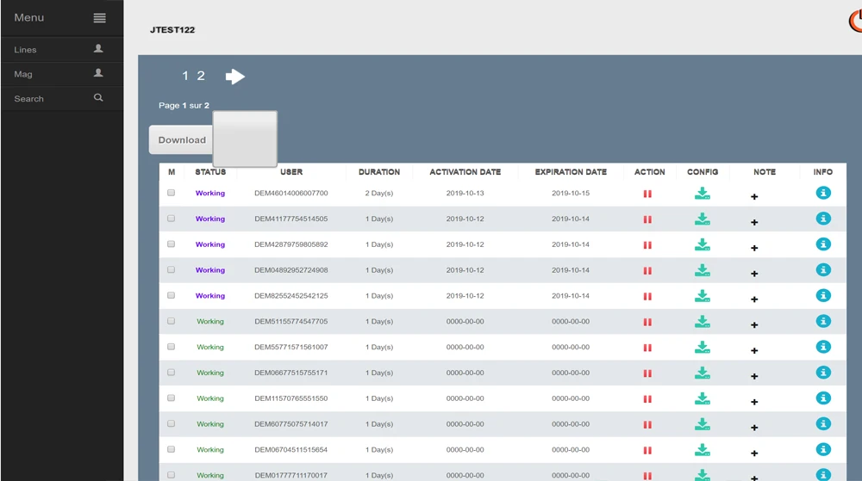The width and height of the screenshot is (862, 481).
Task: Check the box for DEM11570765551550
Action: pos(171,398)
